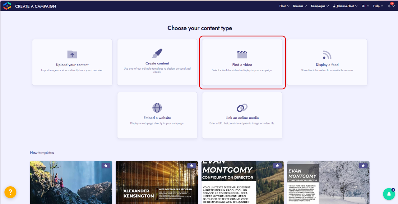Toggle favorite star on waterfall template

point(106,166)
